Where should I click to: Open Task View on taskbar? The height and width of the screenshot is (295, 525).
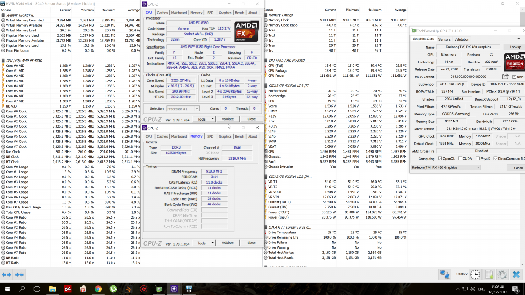pyautogui.click(x=37, y=289)
